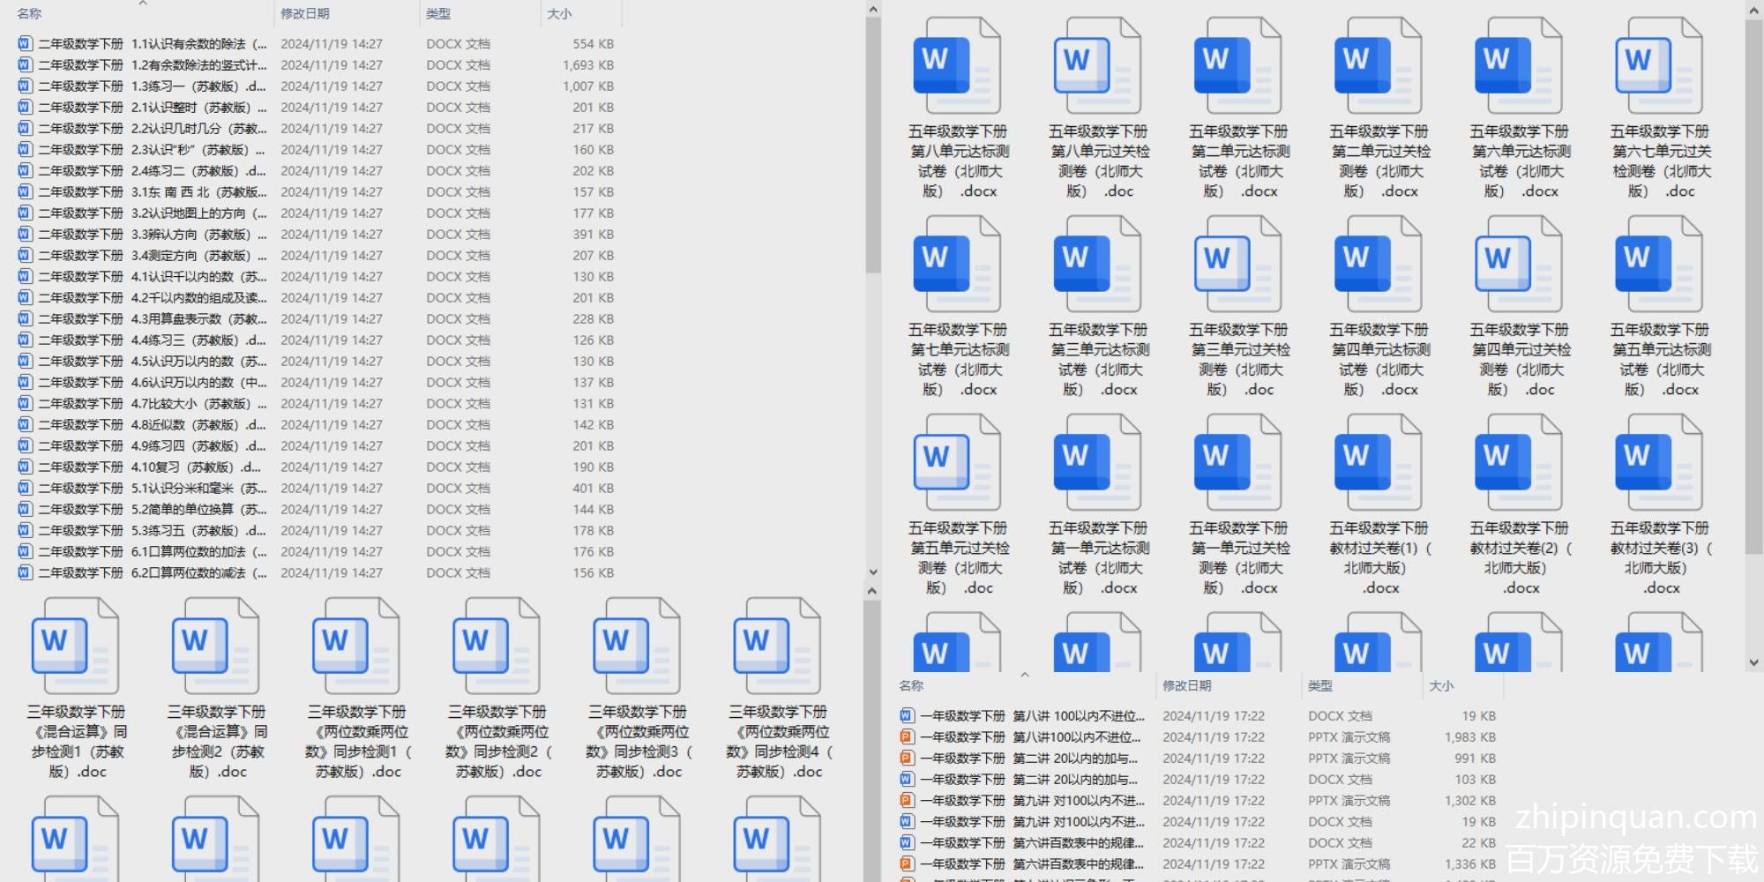Select Word icon of《两位数乘两位数》同步检测4
The height and width of the screenshot is (882, 1764).
(777, 647)
